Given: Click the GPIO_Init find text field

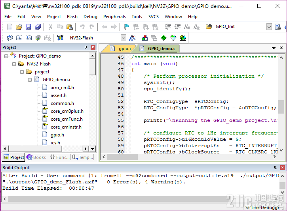Looking at the screenshot, I should pos(240,27).
